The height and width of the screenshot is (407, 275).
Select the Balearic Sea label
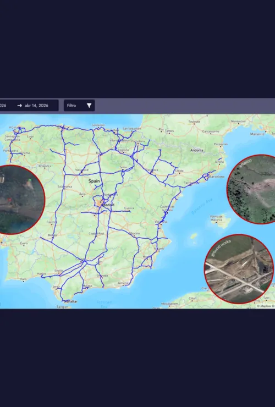[x=202, y=206]
